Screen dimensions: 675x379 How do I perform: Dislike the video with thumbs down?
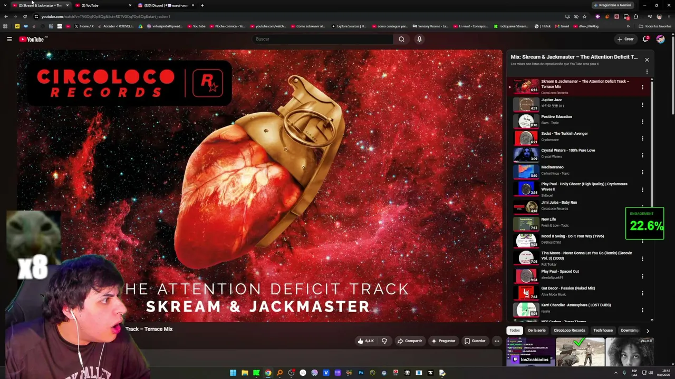pyautogui.click(x=384, y=341)
